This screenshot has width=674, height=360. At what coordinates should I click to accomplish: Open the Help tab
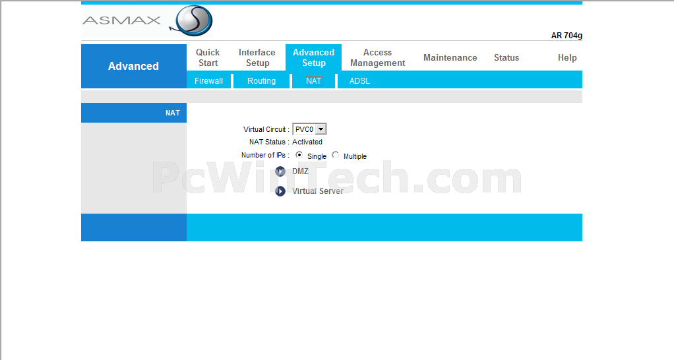click(x=567, y=57)
